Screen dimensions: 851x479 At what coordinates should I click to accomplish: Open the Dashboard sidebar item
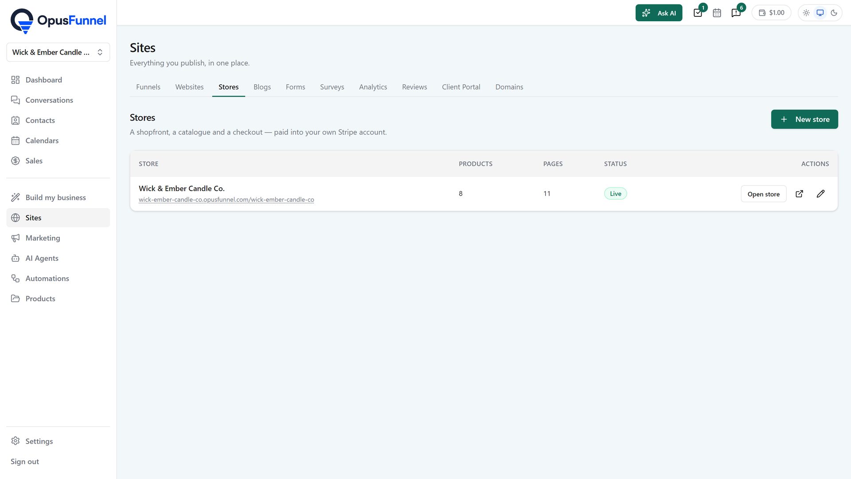[x=58, y=80]
